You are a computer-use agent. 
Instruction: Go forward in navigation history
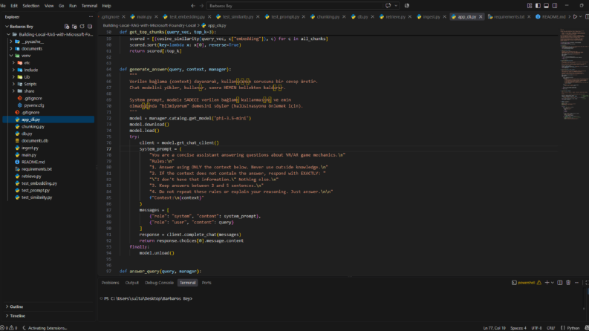pos(202,6)
